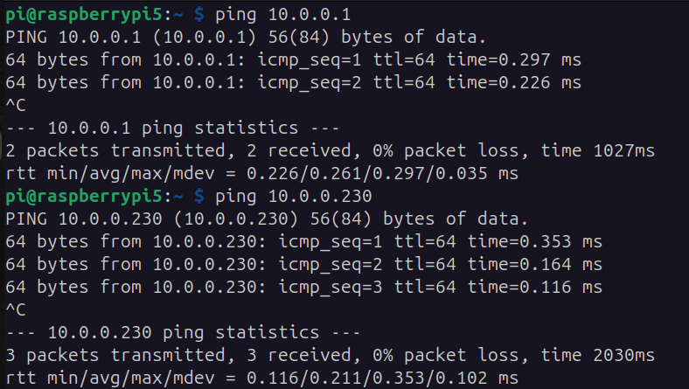Screen dimensions: 689x389
Task: Click the '2 packets transmitted' text
Action: coord(115,151)
